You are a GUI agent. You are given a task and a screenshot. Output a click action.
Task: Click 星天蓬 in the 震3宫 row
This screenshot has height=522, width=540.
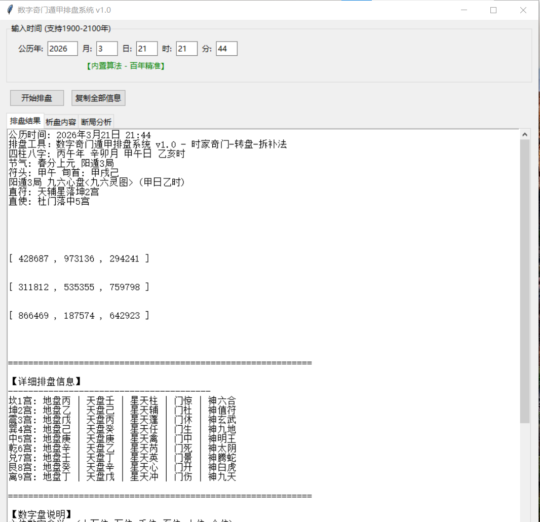coord(144,420)
